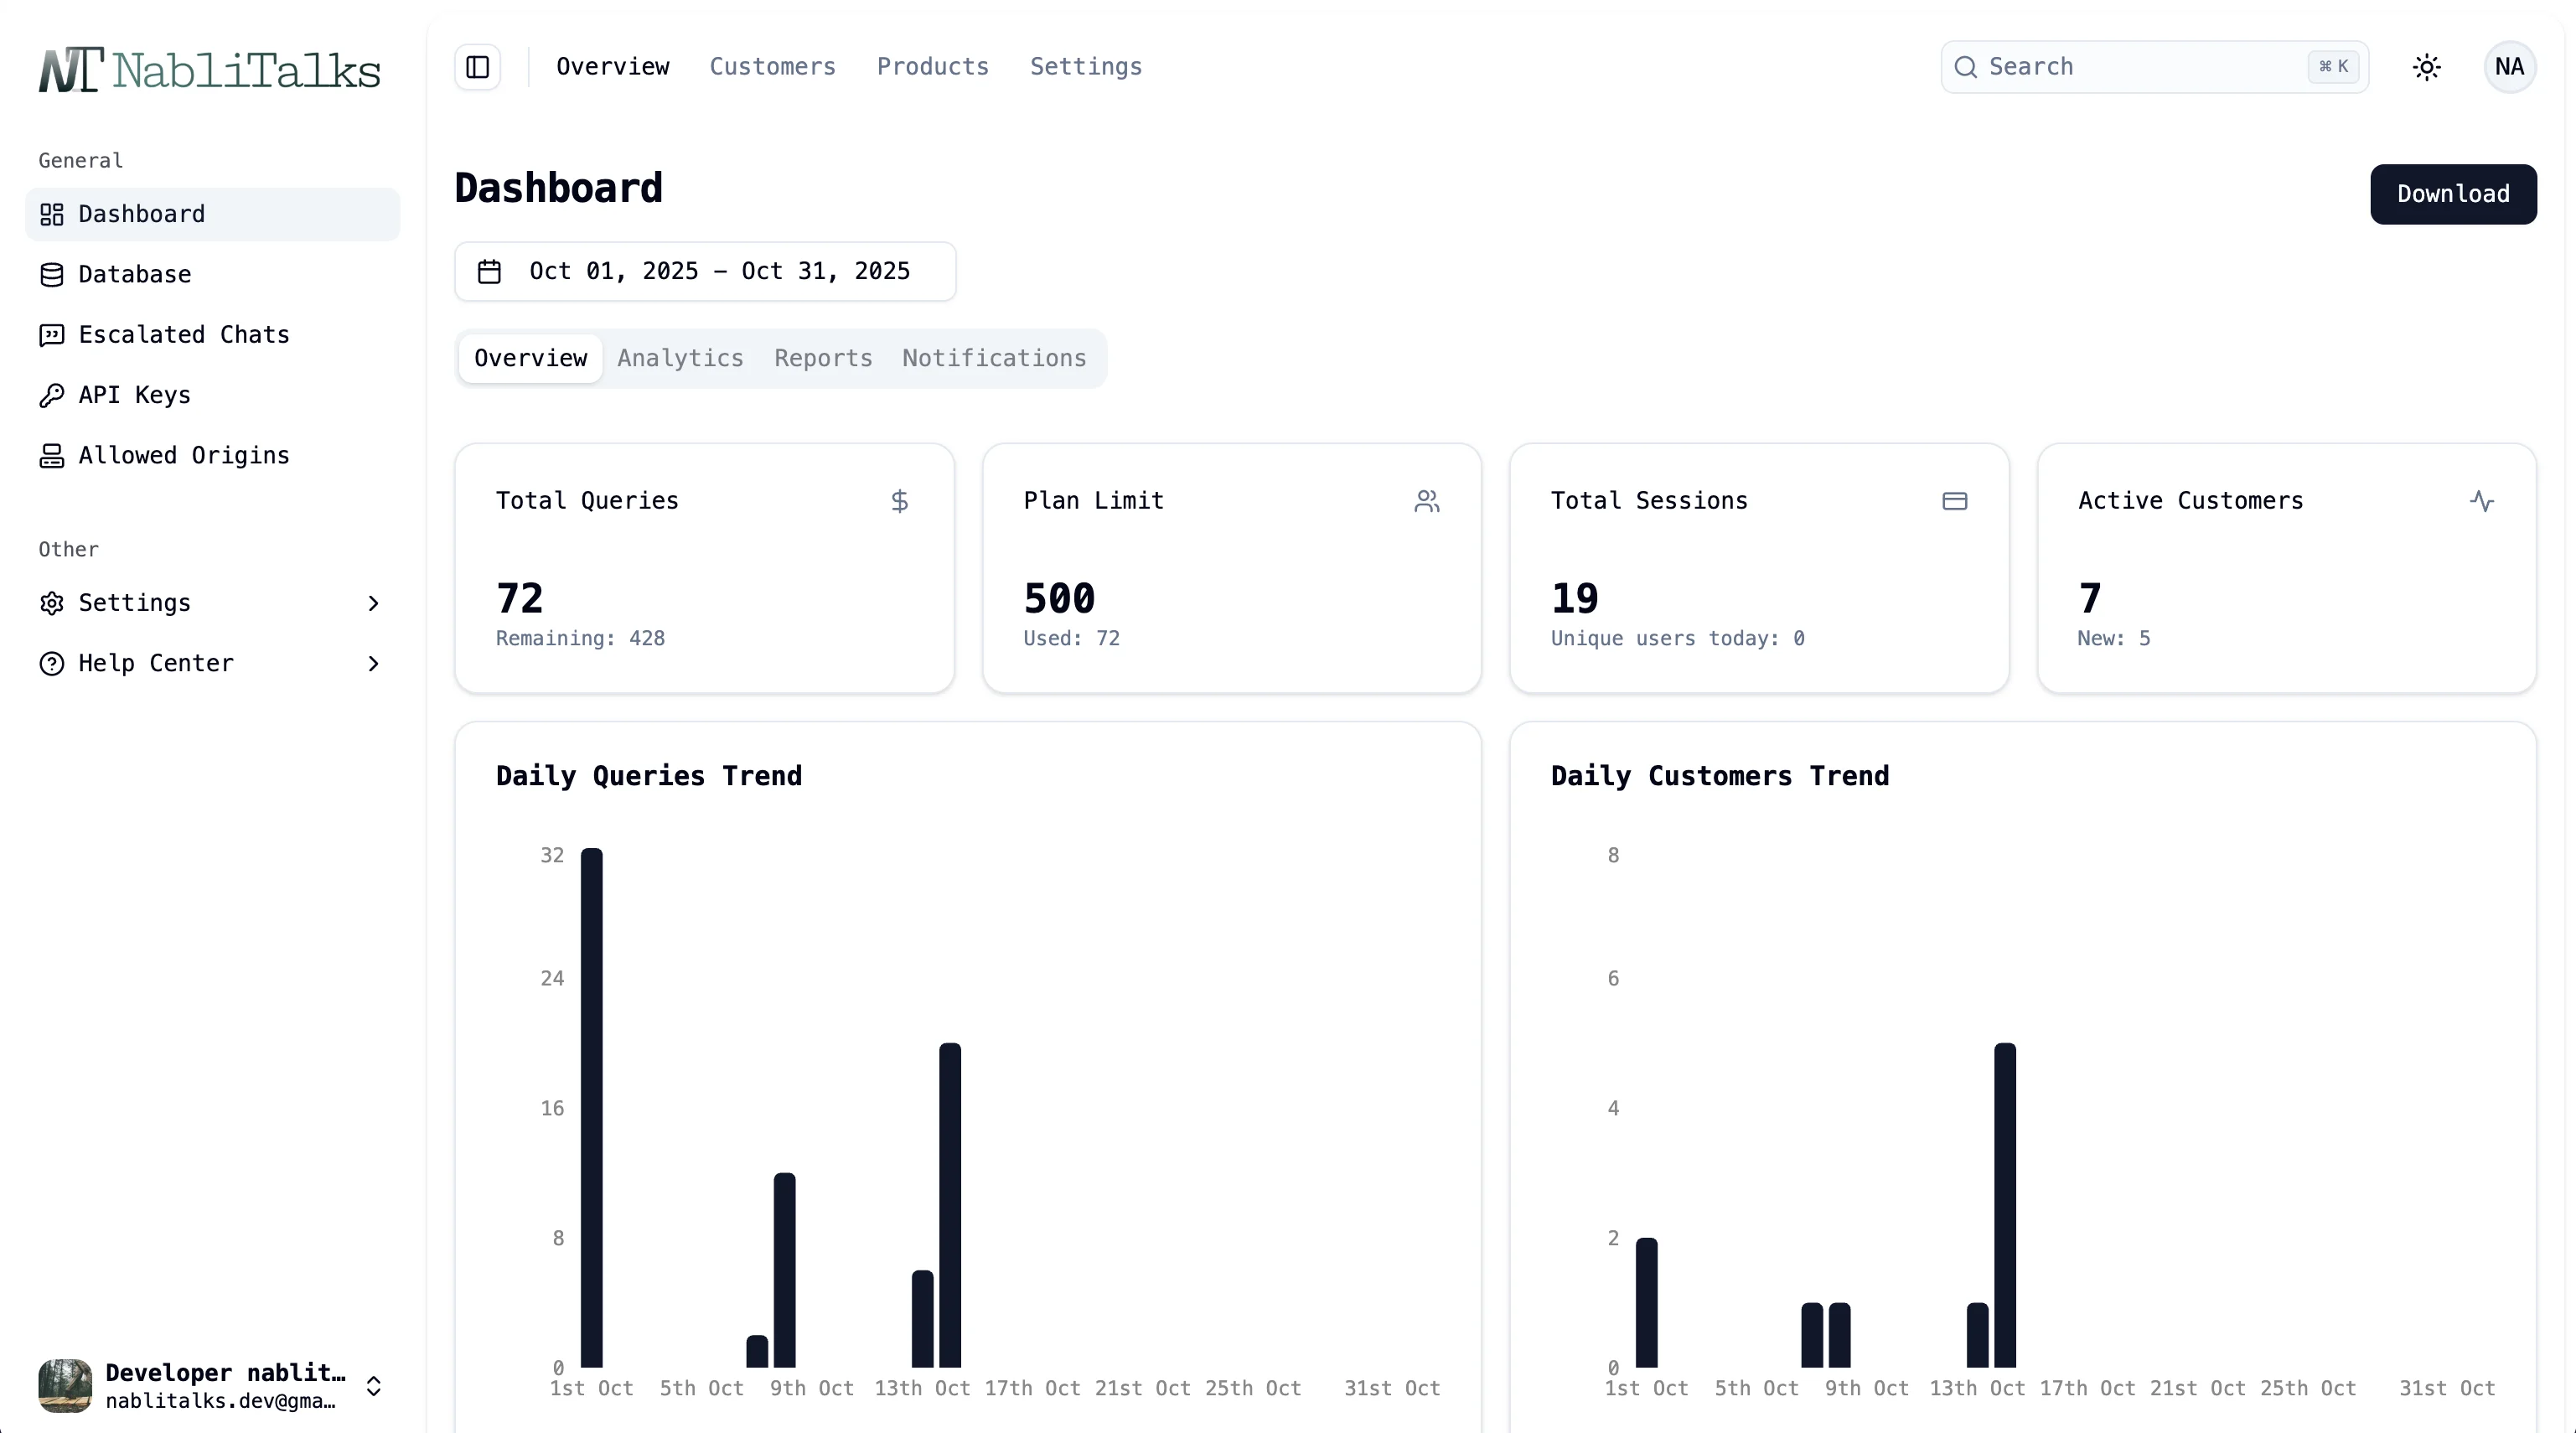Click the calendar icon in the date selector
The image size is (2576, 1433).
tap(489, 271)
